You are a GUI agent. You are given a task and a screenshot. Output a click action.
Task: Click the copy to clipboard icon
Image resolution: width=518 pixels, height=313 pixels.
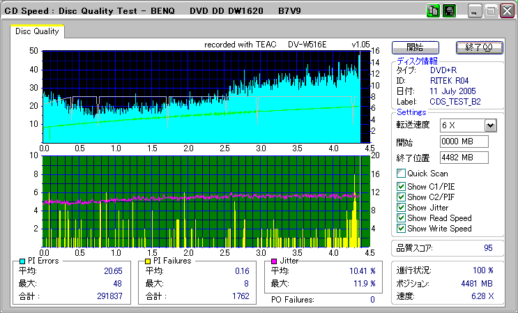[x=433, y=10]
